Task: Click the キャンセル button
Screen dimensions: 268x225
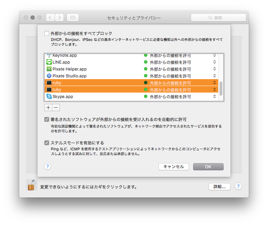Action: pyautogui.click(x=174, y=167)
